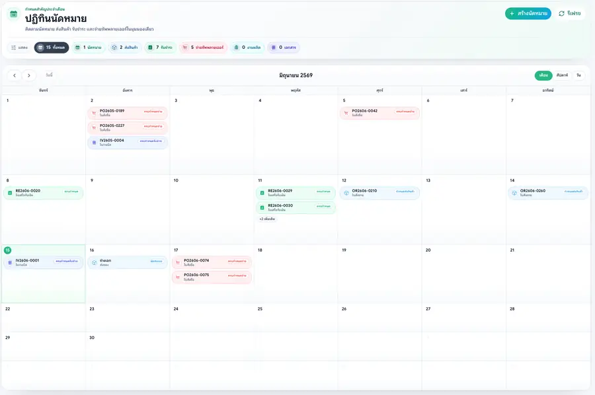Click the cart icon of PO2606-0075 event
Image resolution: width=595 pixels, height=395 pixels.
pyautogui.click(x=178, y=277)
